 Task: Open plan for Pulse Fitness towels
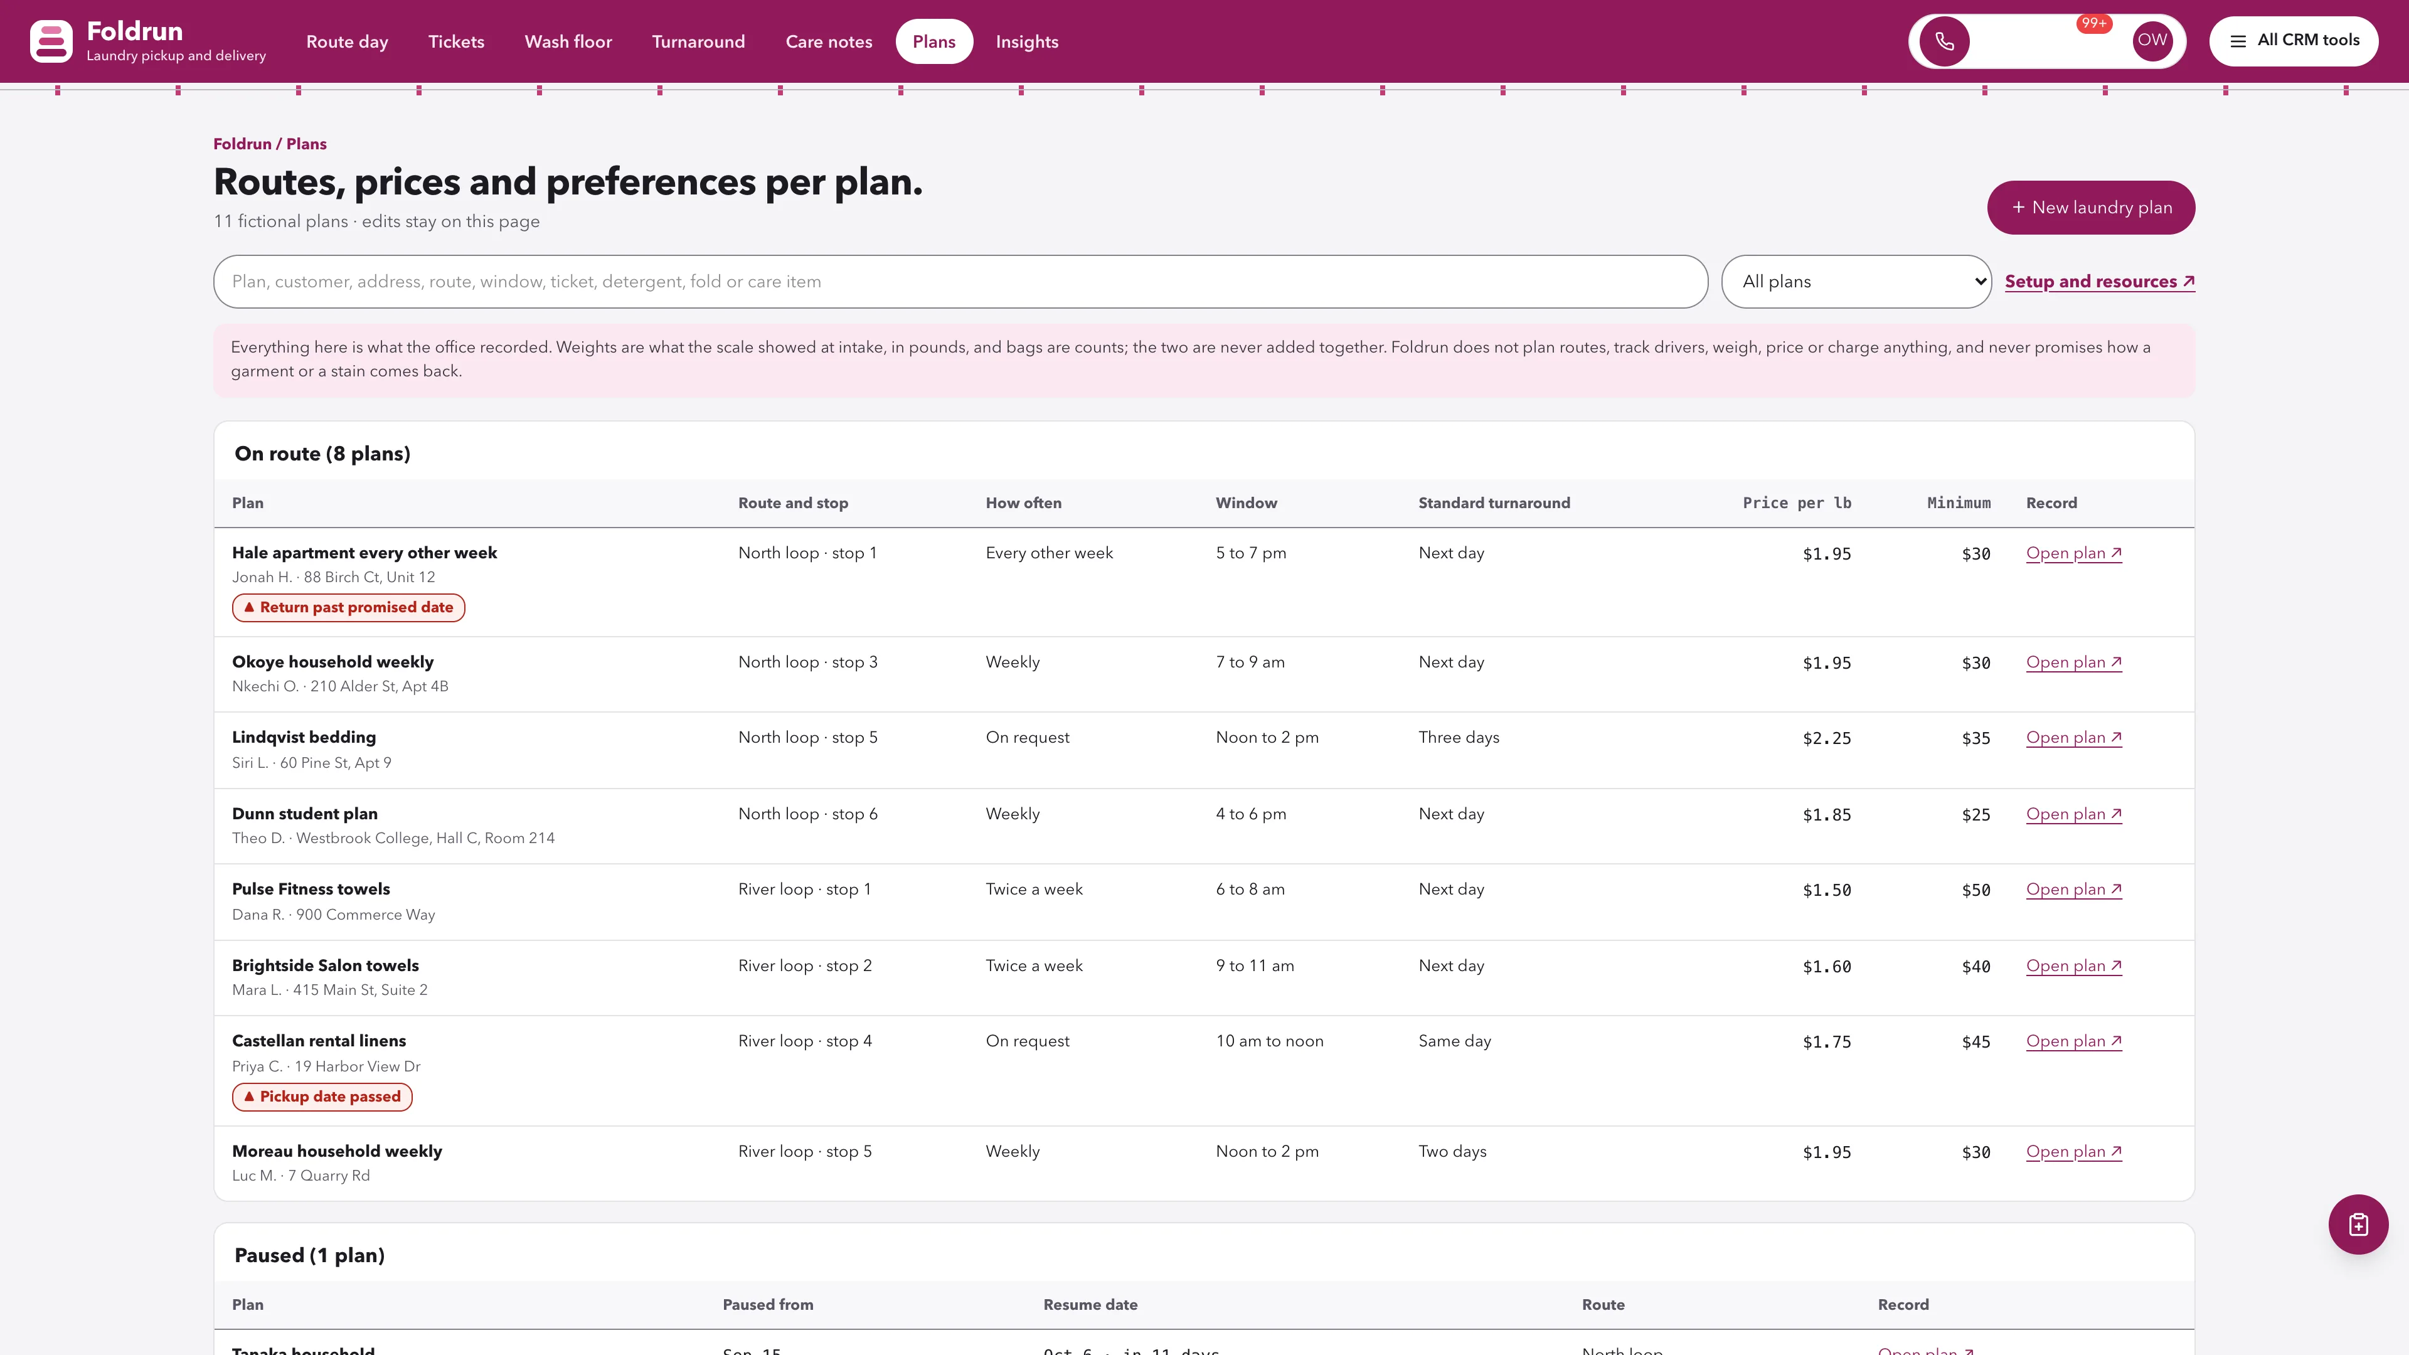pyautogui.click(x=2073, y=890)
